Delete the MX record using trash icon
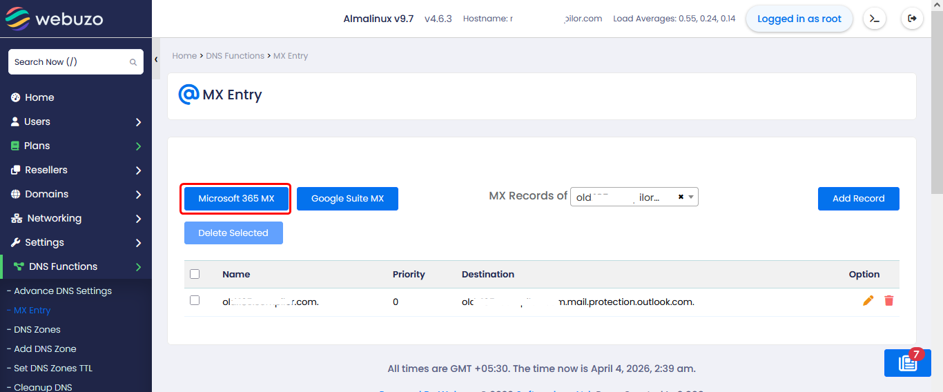The width and height of the screenshot is (943, 392). click(x=889, y=301)
